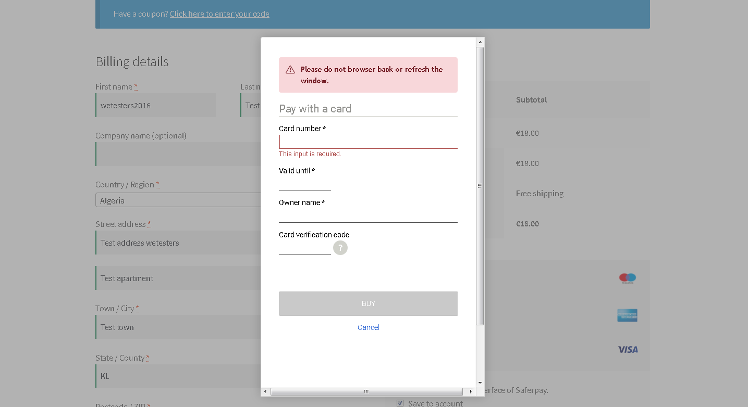Screen dimensions: 748x407
Task: Select the American Express card logo
Action: pos(627,315)
